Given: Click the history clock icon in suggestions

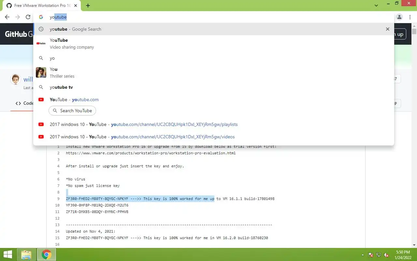Looking at the screenshot, I should coord(41,29).
